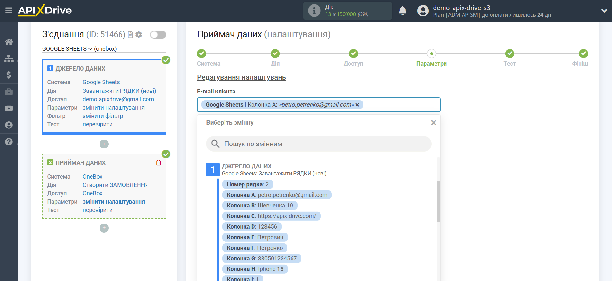This screenshot has height=281, width=612.
Task: Click the copy document icon near connection ID
Action: point(130,35)
